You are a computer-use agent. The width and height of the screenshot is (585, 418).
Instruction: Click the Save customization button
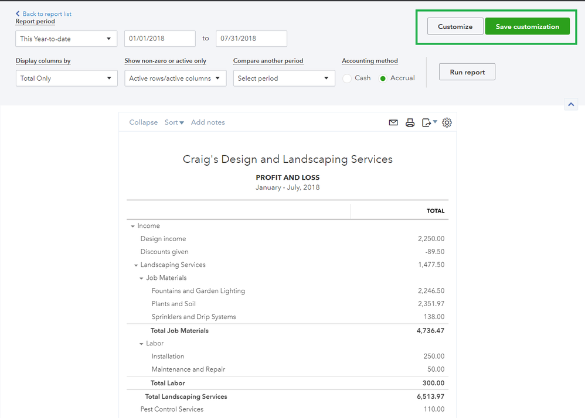point(527,26)
